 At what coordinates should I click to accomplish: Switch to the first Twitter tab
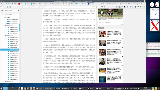[8, 4]
